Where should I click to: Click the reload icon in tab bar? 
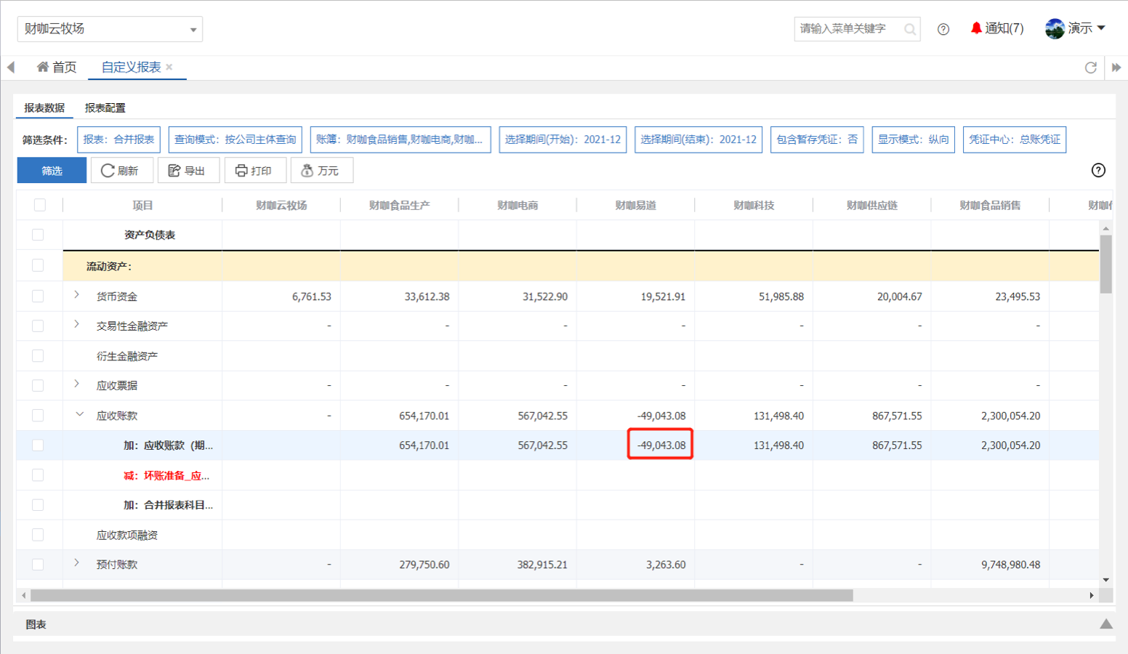pos(1090,68)
